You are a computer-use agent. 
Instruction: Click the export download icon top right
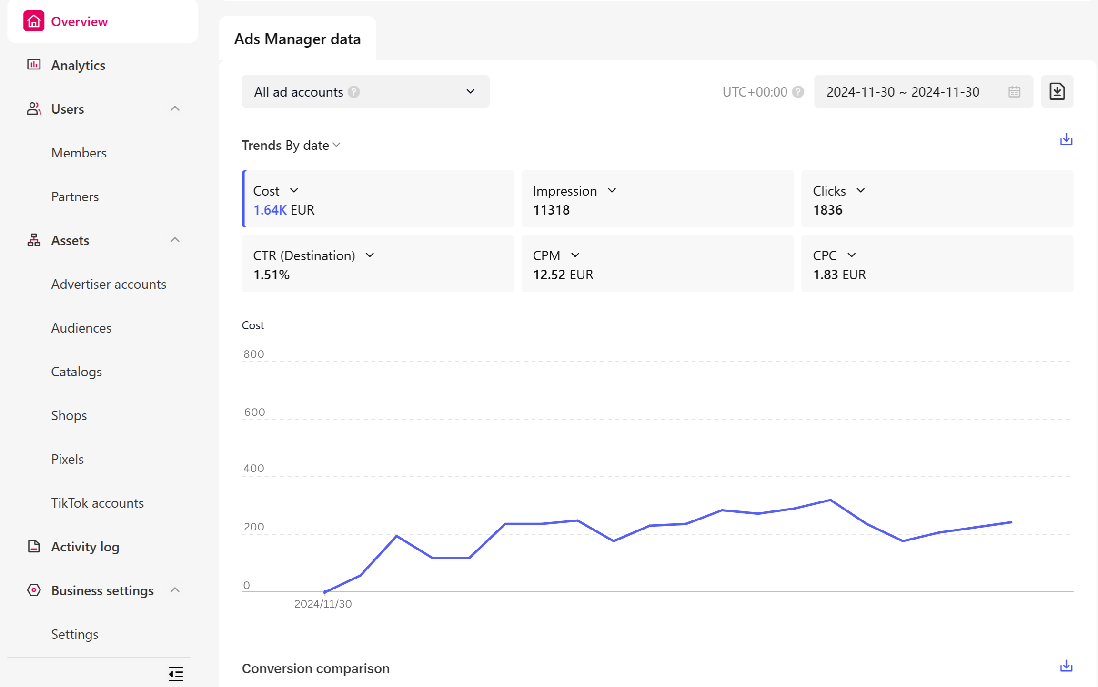click(1058, 92)
